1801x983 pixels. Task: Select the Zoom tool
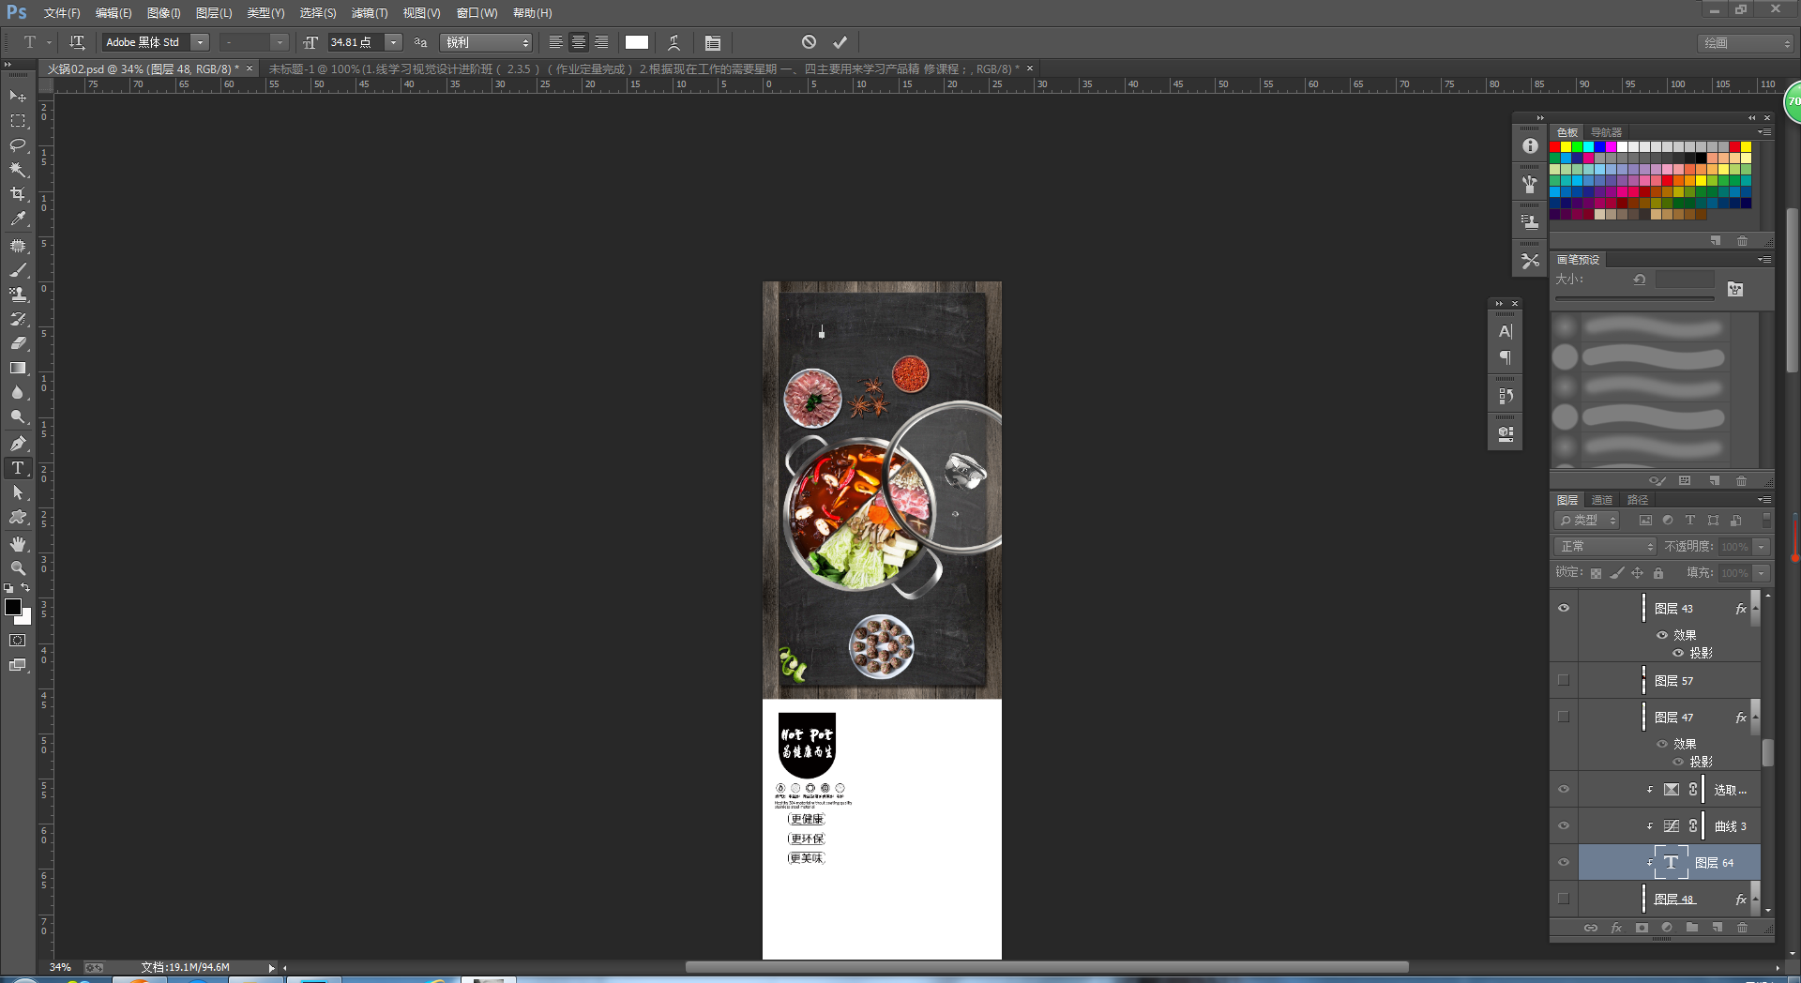coord(18,568)
